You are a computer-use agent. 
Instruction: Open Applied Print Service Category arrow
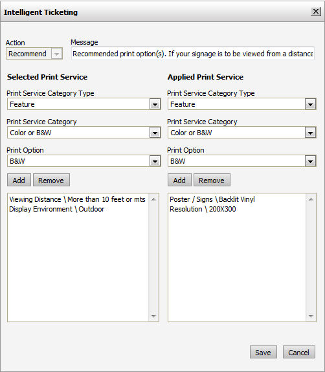310,133
